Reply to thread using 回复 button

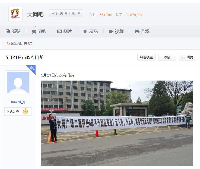click(187, 57)
